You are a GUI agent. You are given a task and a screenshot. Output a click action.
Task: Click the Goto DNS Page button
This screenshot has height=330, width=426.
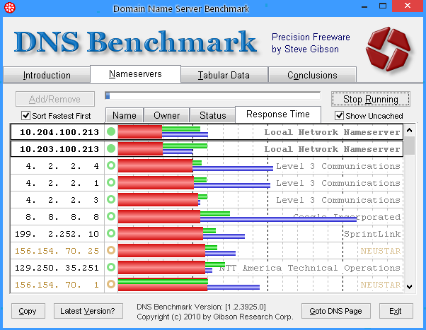tap(336, 311)
